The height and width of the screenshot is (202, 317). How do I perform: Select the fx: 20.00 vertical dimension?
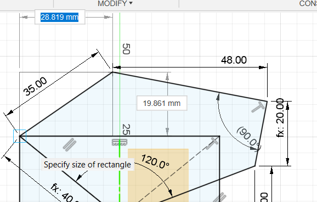pos(280,117)
